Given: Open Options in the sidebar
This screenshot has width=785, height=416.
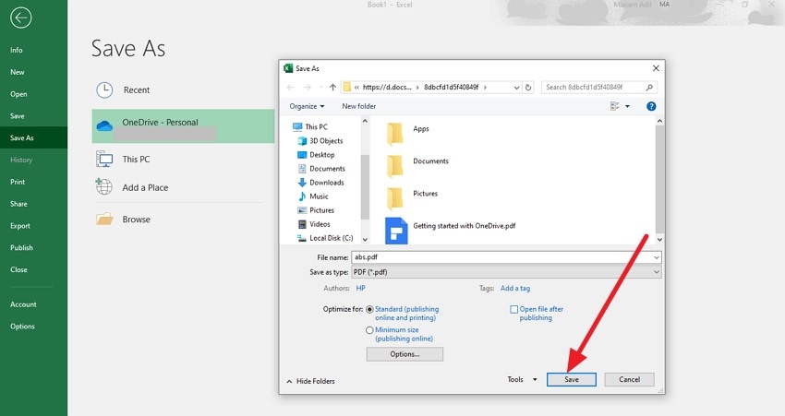Looking at the screenshot, I should pyautogui.click(x=22, y=327).
